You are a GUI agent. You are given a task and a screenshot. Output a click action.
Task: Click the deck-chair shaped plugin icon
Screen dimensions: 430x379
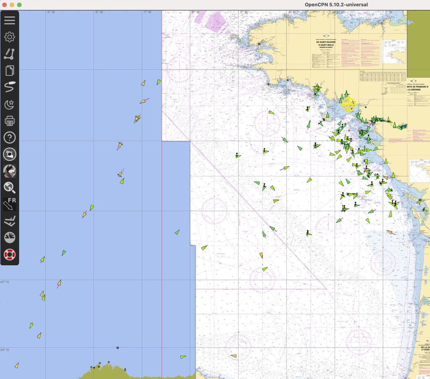[10, 221]
